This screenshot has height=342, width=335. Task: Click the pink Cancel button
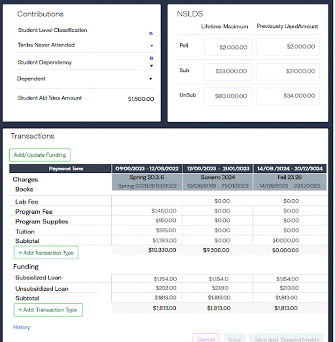point(206,338)
